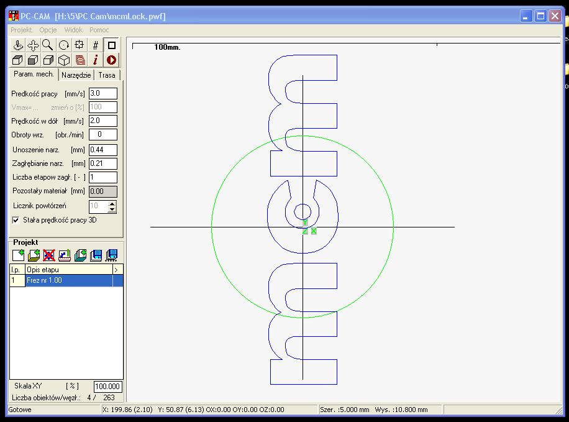Click the Liczba obiektów/węzł. count text
The width and height of the screenshot is (569, 422).
pyautogui.click(x=63, y=398)
